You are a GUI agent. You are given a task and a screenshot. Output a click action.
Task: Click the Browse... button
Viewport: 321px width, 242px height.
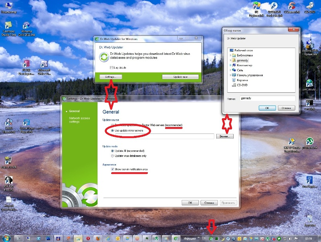tap(224, 137)
